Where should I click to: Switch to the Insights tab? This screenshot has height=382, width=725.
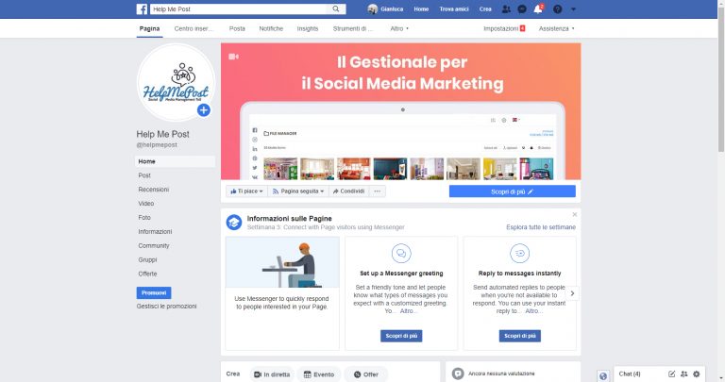(x=307, y=29)
